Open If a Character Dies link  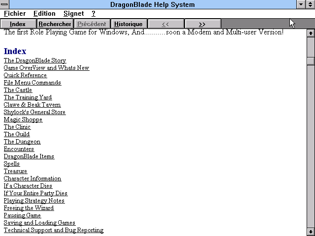[28, 186]
